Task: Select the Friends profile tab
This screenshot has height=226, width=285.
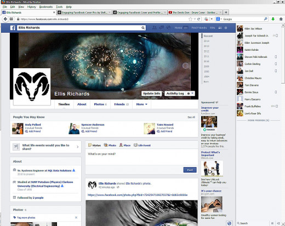Action: (122, 104)
